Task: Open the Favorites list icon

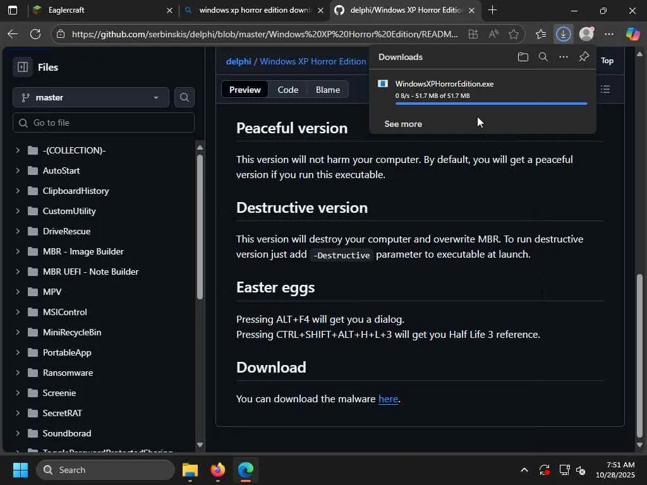Action: pos(541,34)
